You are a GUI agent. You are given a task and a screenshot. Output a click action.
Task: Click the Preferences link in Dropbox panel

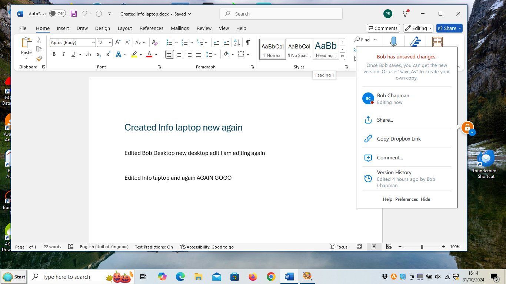(x=406, y=199)
